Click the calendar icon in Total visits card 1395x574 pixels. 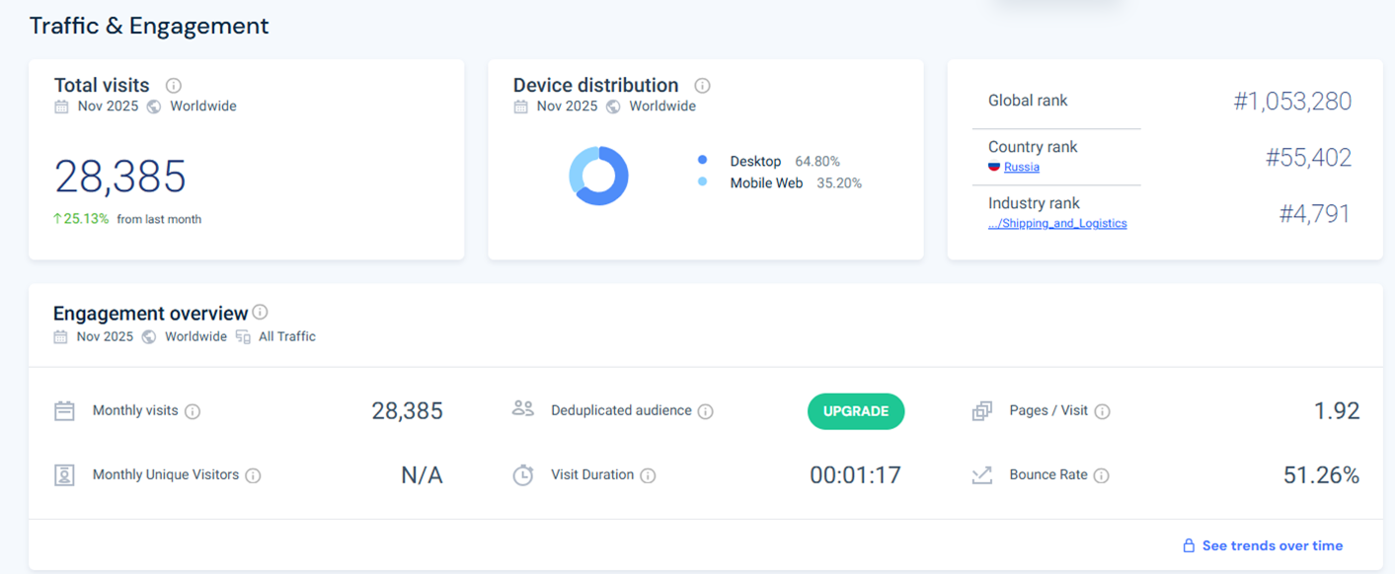[61, 107]
